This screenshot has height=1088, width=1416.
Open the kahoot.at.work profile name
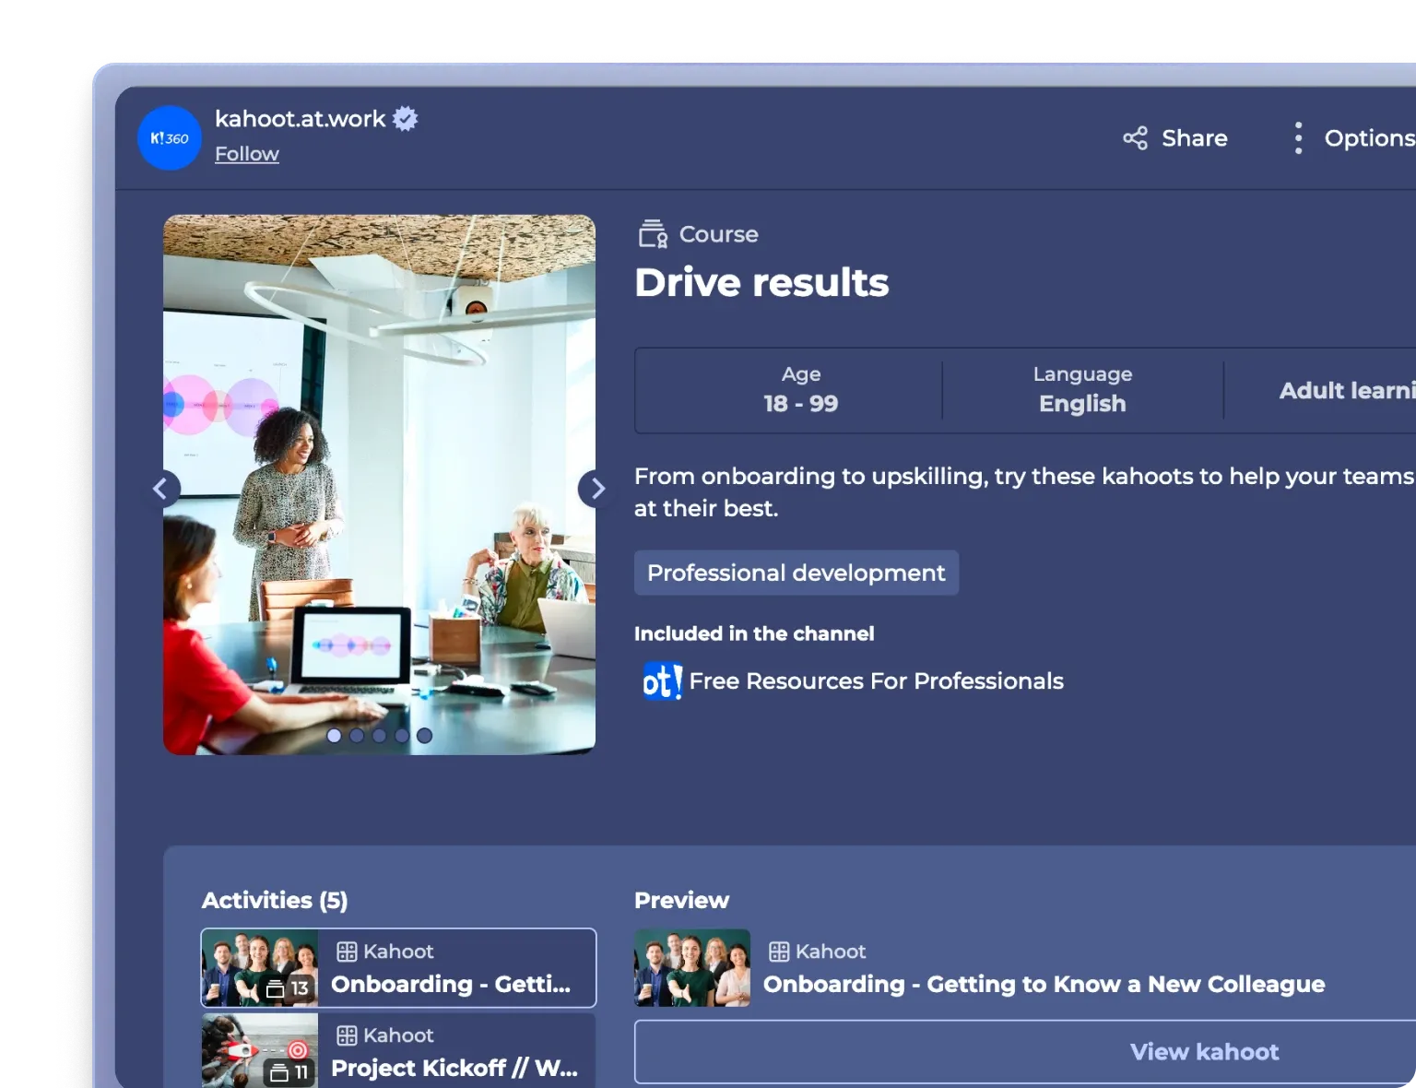pyautogui.click(x=300, y=119)
